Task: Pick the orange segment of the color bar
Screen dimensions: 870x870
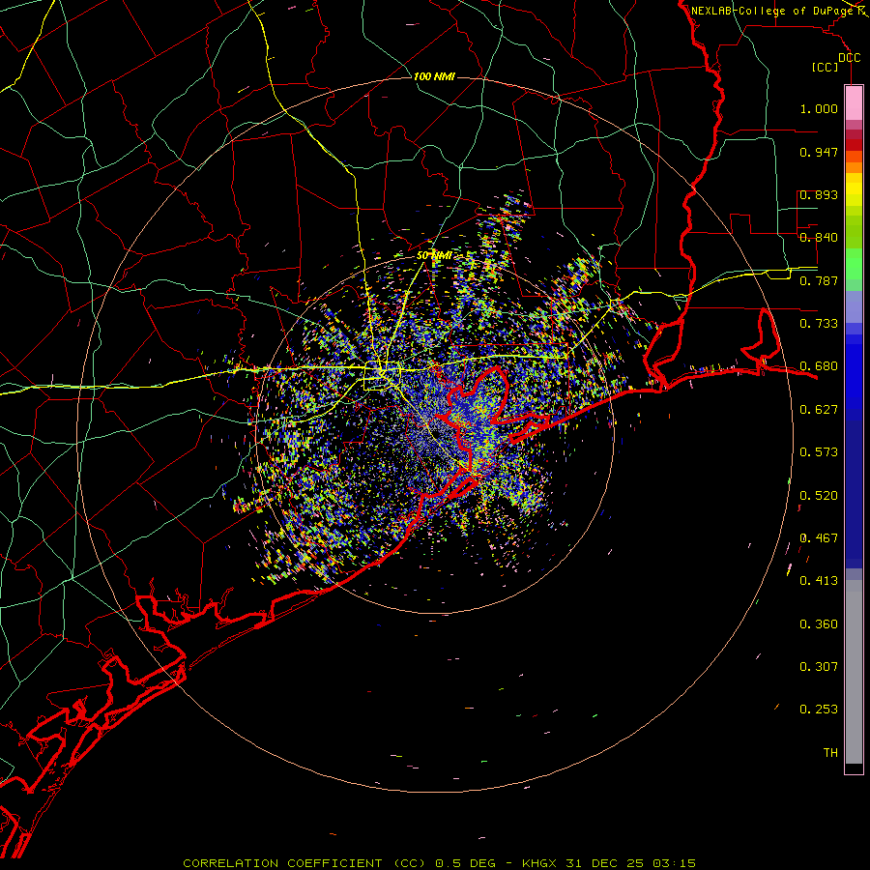Action: [854, 167]
